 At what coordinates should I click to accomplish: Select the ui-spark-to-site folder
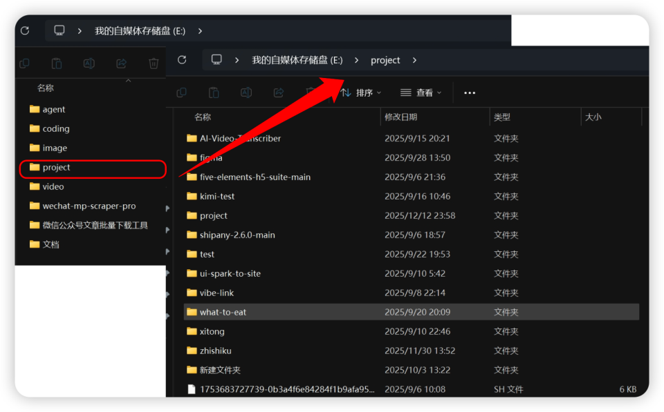pos(230,273)
